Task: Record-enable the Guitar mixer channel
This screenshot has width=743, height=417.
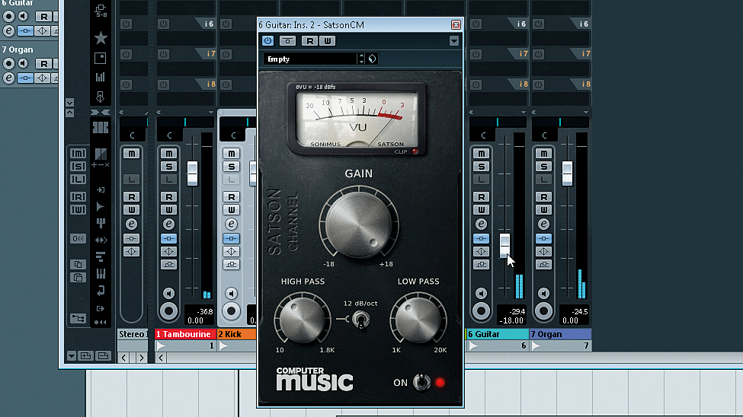Action: pos(481,311)
